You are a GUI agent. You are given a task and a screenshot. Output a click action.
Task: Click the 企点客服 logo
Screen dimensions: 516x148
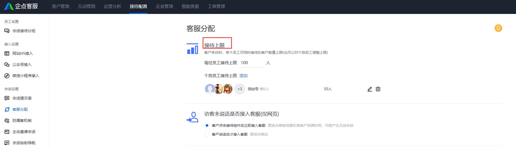[x=21, y=6]
